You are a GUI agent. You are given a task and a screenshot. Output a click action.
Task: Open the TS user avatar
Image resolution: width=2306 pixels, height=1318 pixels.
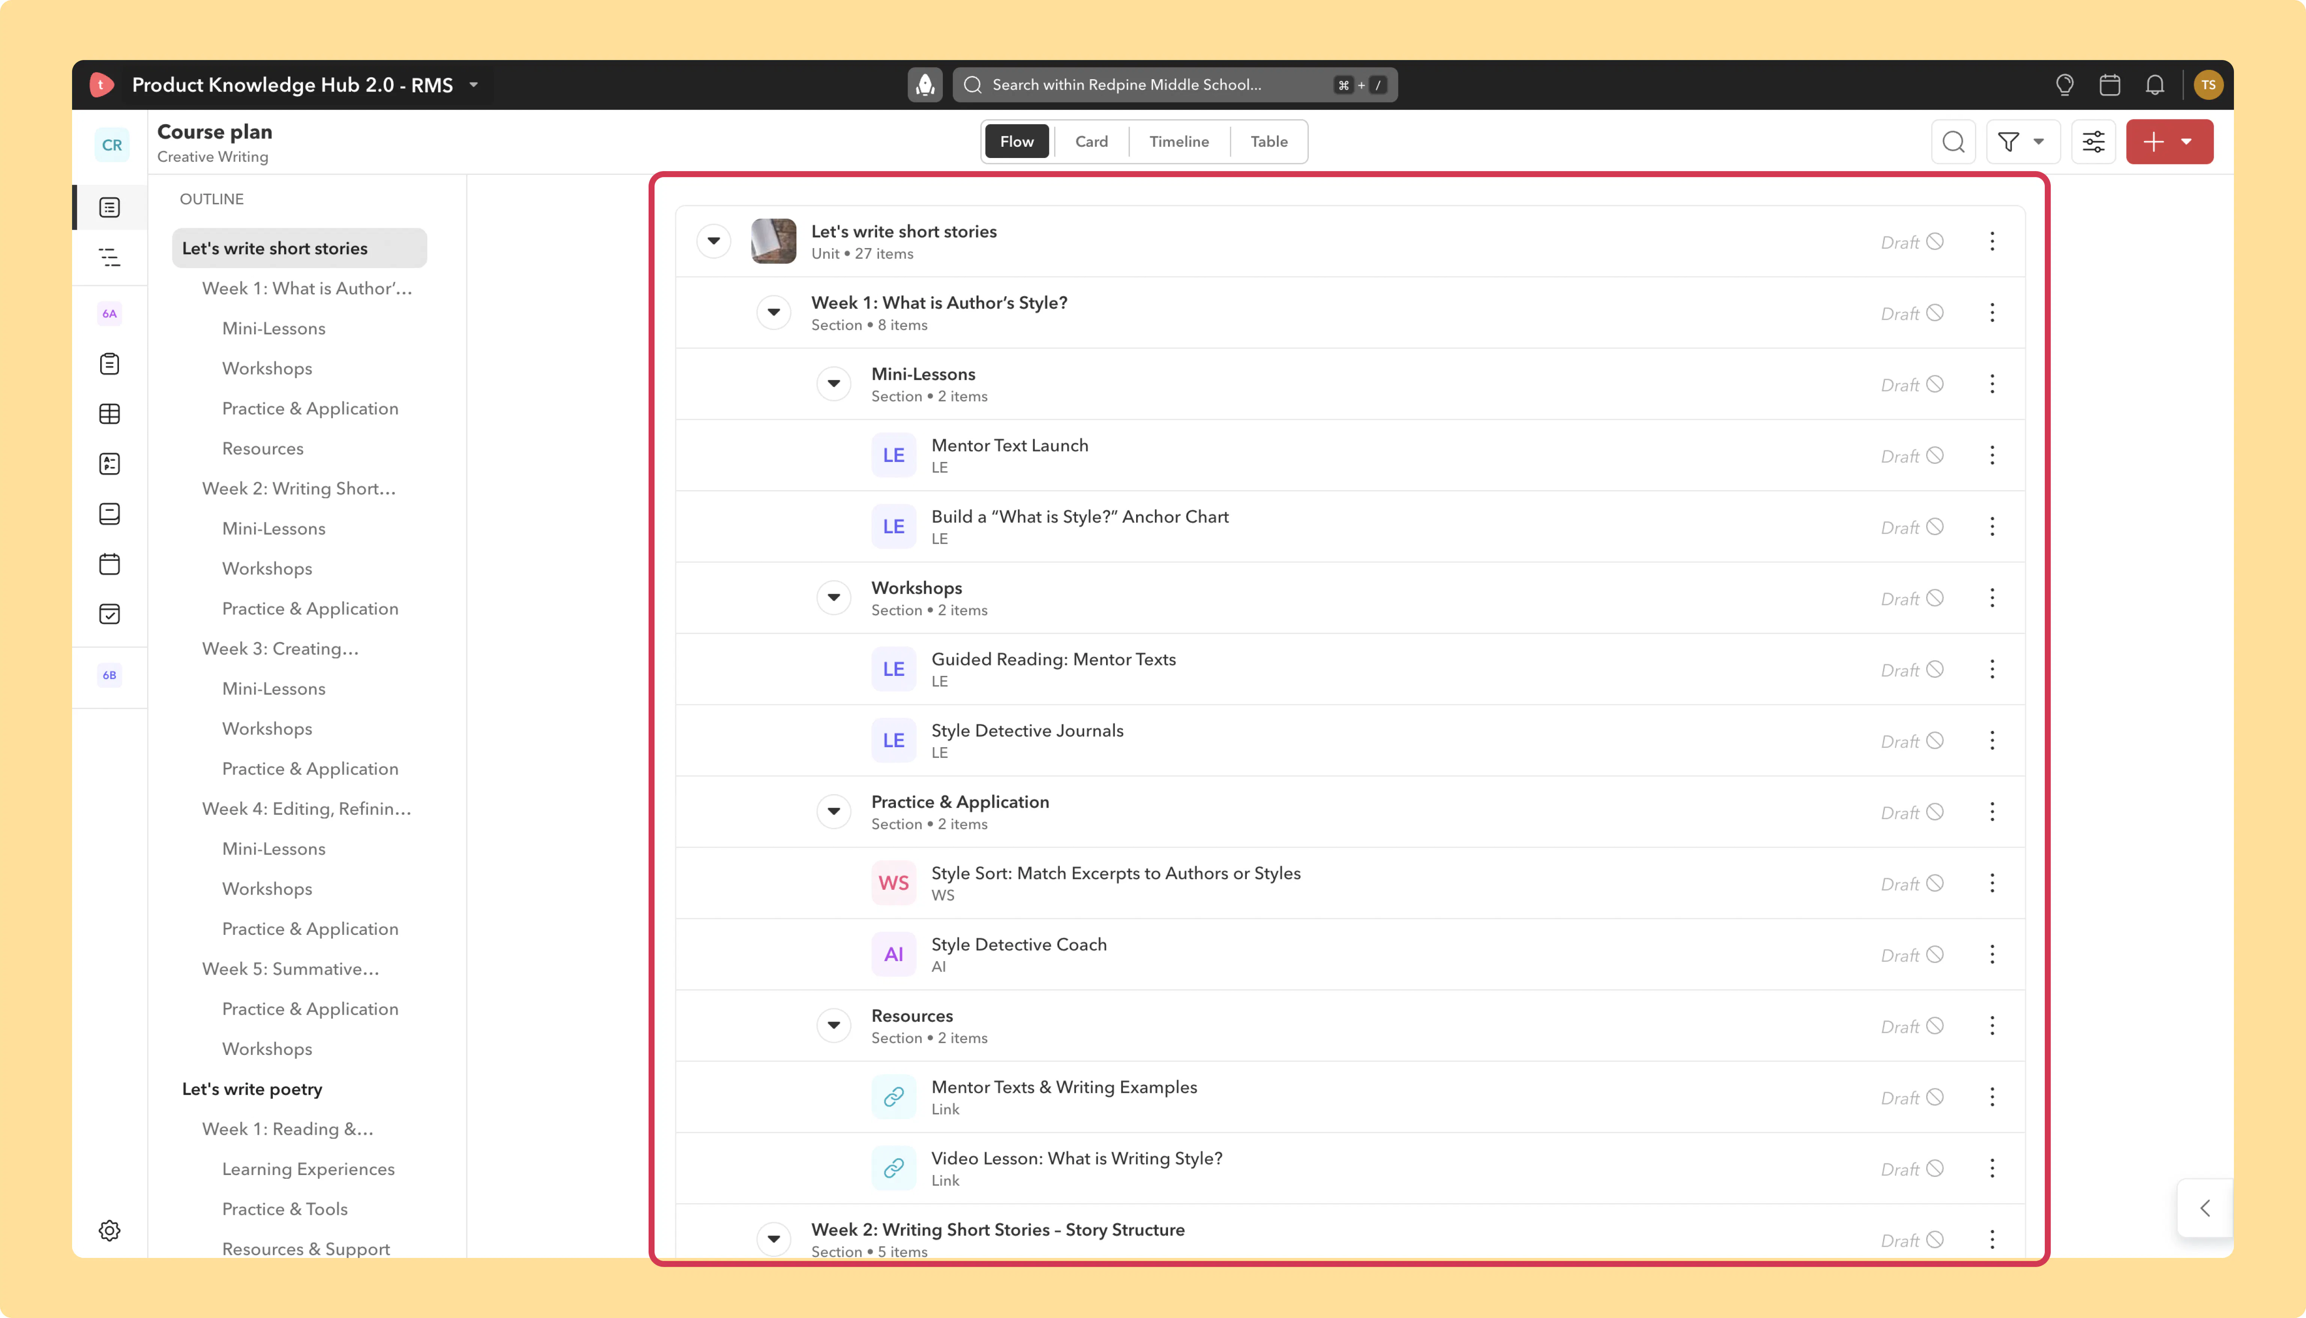pyautogui.click(x=2208, y=85)
